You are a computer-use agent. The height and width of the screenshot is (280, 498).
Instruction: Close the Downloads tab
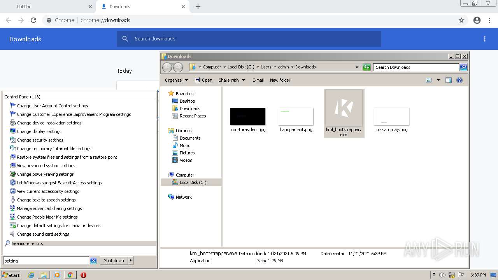coord(183,7)
